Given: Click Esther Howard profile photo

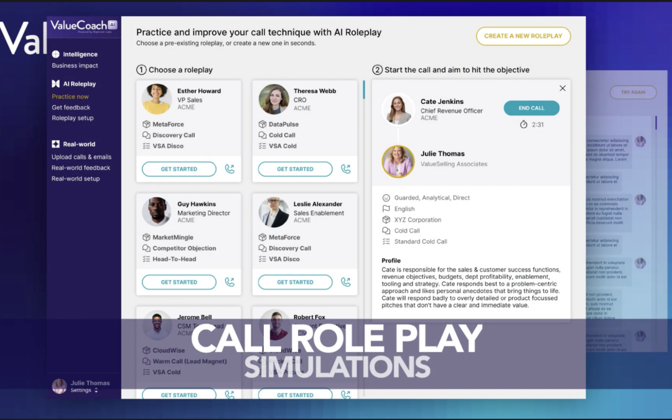Looking at the screenshot, I should tap(157, 99).
